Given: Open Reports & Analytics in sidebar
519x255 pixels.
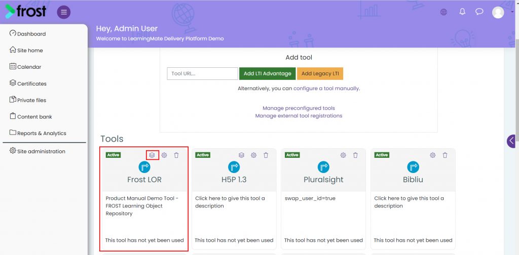Looking at the screenshot, I should click(38, 133).
